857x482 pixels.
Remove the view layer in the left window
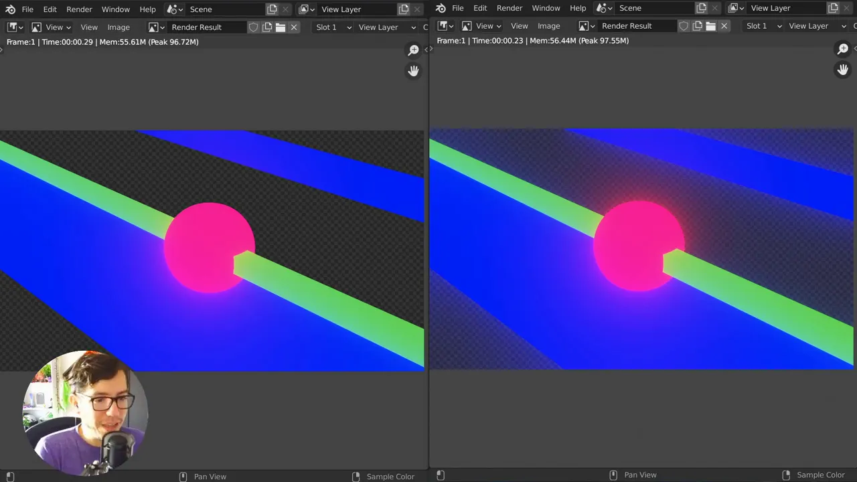pyautogui.click(x=418, y=9)
